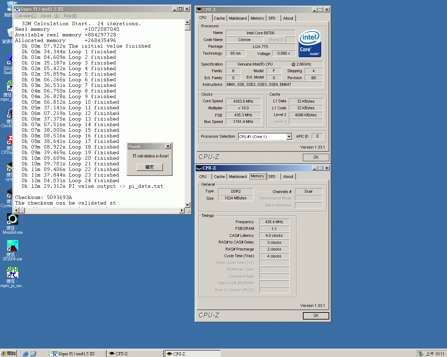Image resolution: width=447 pixels, height=357 pixels.
Task: Launch the super_pi_mod desktop shortcut
Action: 13,273
